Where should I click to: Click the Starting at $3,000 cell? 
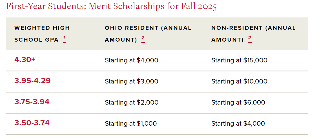coord(131,81)
